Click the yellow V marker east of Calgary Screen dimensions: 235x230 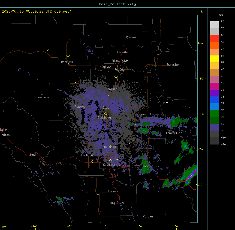(x=117, y=160)
